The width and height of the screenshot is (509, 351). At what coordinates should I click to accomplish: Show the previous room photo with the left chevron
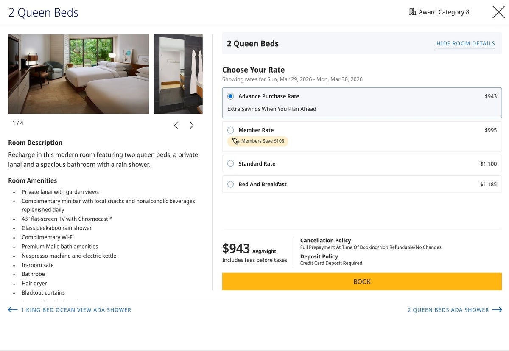(x=176, y=125)
